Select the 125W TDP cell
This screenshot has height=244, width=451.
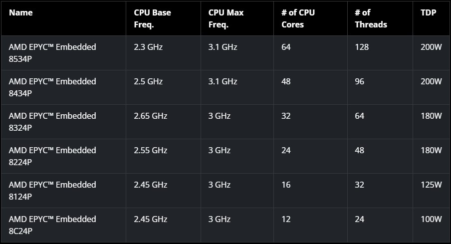(431, 185)
